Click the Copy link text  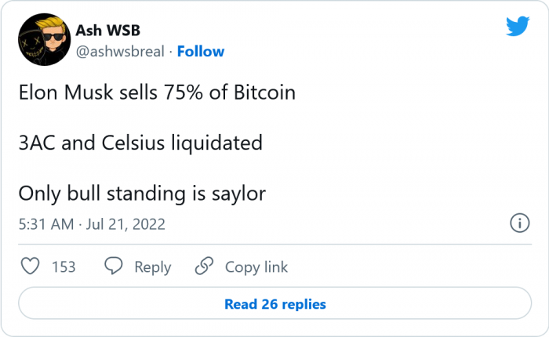coord(256,267)
